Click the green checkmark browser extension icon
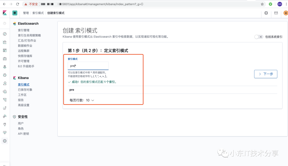 [270, 4]
